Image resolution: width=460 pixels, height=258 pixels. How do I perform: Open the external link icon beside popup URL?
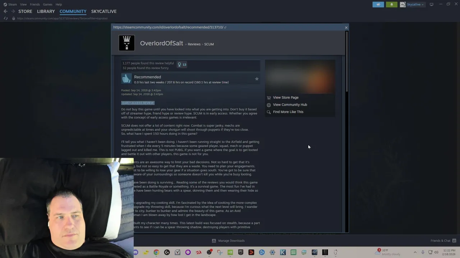[x=225, y=27]
